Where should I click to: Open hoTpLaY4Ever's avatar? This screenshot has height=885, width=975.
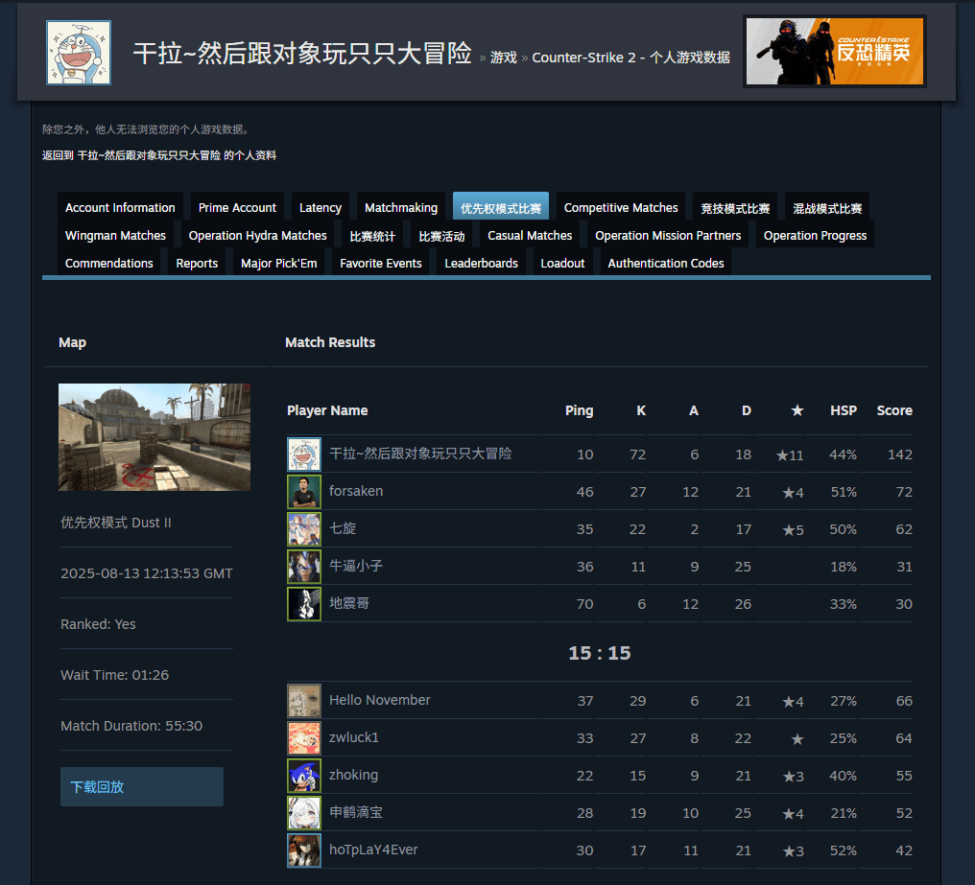(303, 850)
